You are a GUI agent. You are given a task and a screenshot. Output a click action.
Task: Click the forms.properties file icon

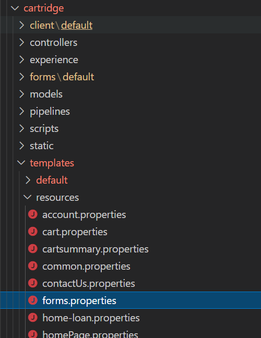pos(33,300)
